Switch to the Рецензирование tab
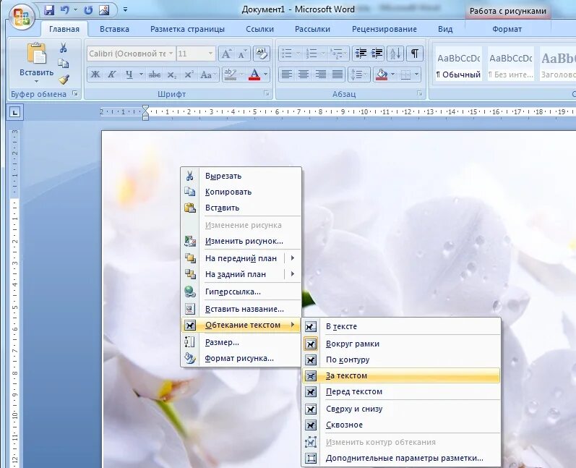Image resolution: width=576 pixels, height=468 pixels. [384, 29]
